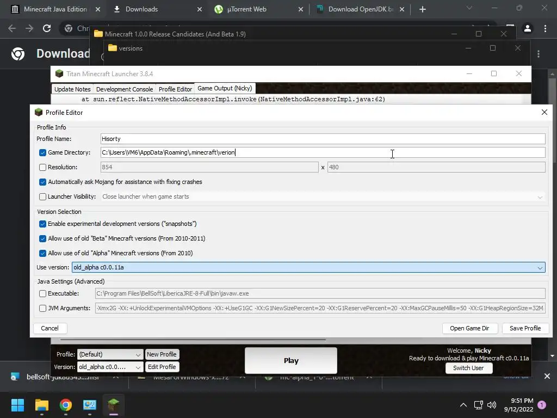Open File Explorer from the taskbar
This screenshot has width=557, height=418.
[x=41, y=405]
